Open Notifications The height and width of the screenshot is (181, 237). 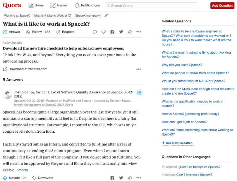pos(87,6)
